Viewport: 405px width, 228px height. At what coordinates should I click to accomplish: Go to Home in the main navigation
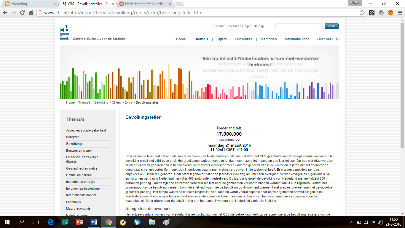pos(181,39)
